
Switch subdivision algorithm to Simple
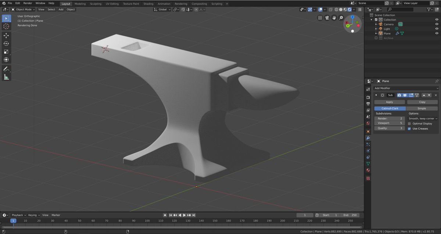click(x=422, y=108)
